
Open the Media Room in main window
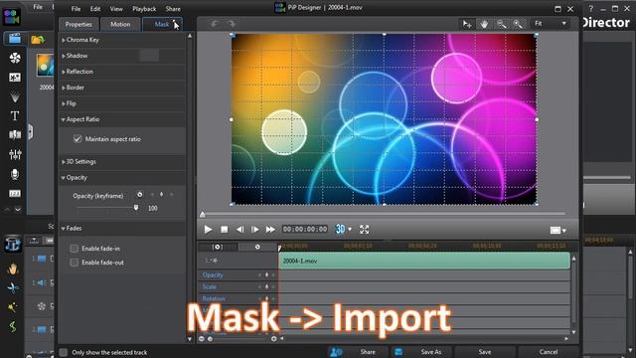[15, 39]
